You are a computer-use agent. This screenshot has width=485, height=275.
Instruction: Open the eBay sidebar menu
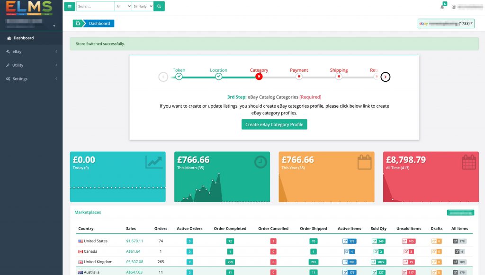[x=16, y=52]
